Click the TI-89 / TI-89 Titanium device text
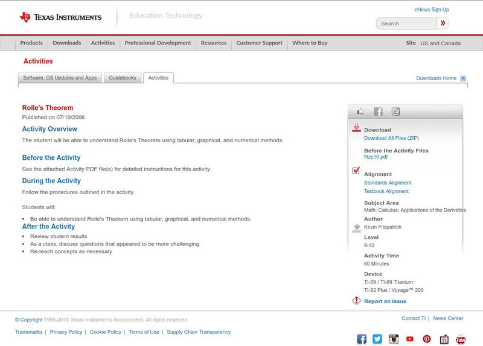The width and height of the screenshot is (483, 346). [x=388, y=282]
